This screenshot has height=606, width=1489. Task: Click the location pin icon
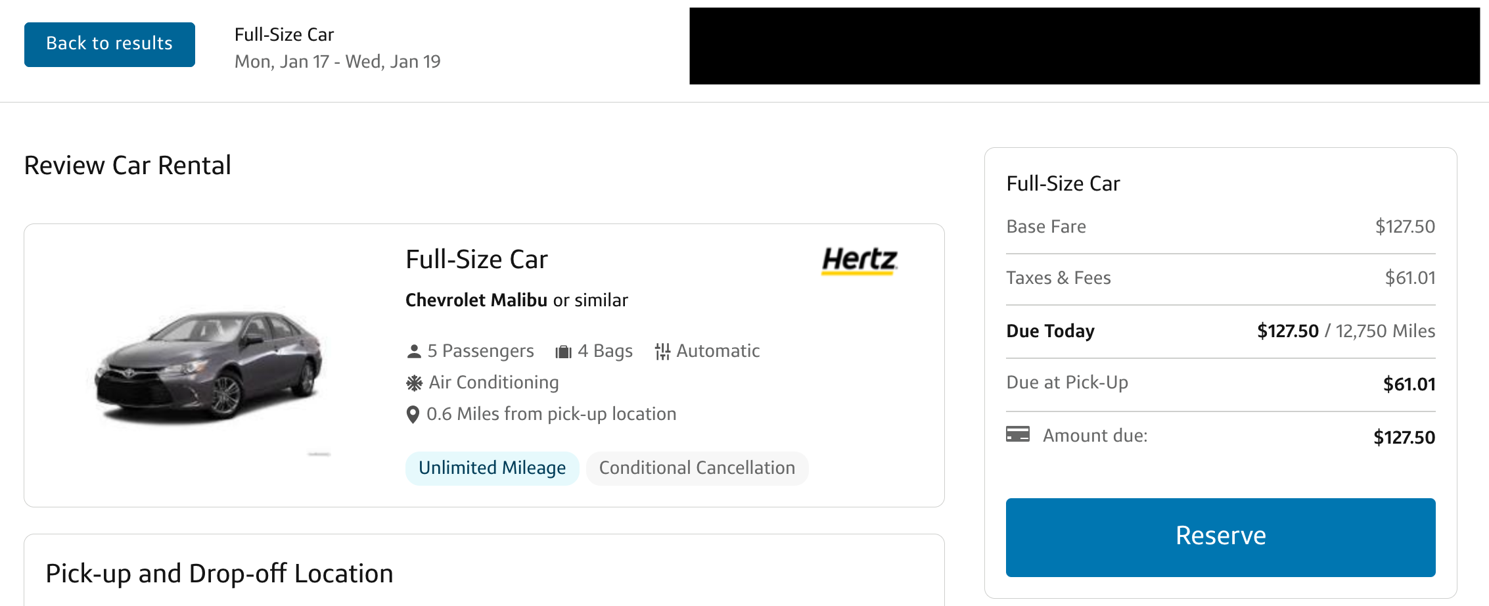pyautogui.click(x=413, y=414)
